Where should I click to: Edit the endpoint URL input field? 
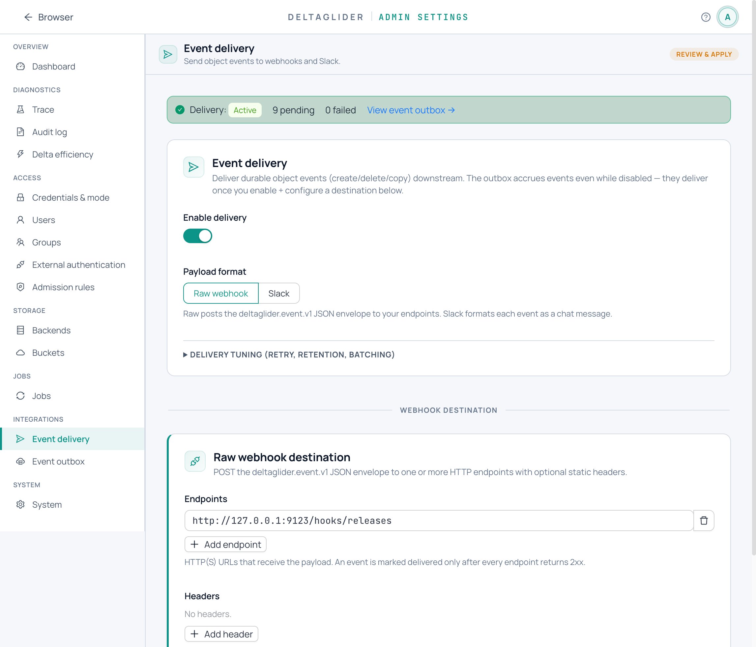tap(439, 520)
